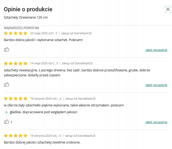Thumbs up the 14 maja 2025 review

tap(7, 84)
